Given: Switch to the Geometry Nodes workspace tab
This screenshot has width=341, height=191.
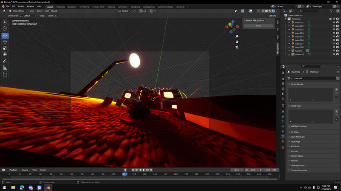Looking at the screenshot, I should click(x=165, y=7).
